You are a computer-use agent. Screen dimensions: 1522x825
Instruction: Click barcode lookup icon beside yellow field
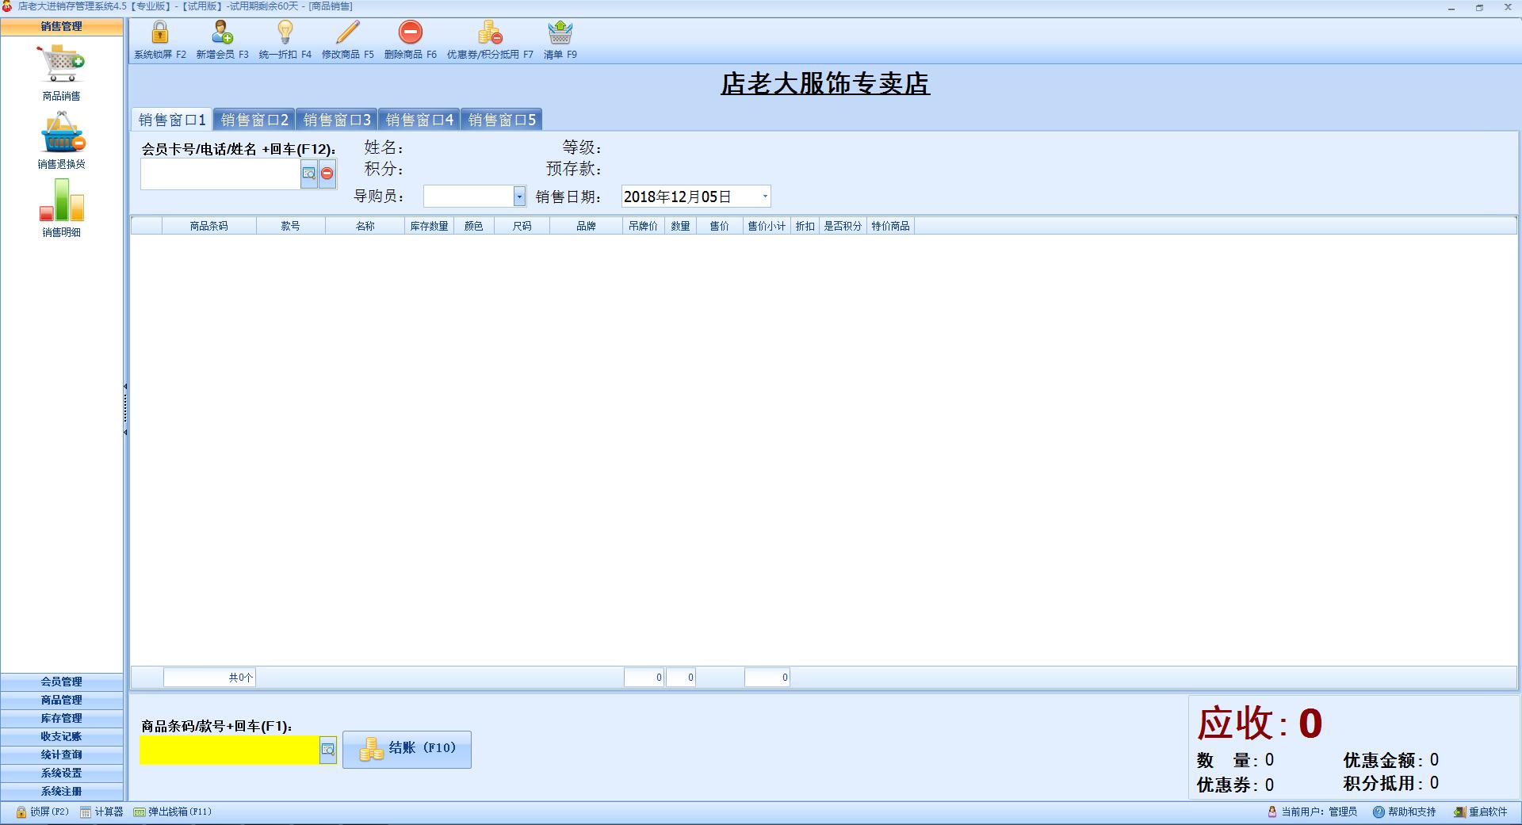(x=328, y=750)
